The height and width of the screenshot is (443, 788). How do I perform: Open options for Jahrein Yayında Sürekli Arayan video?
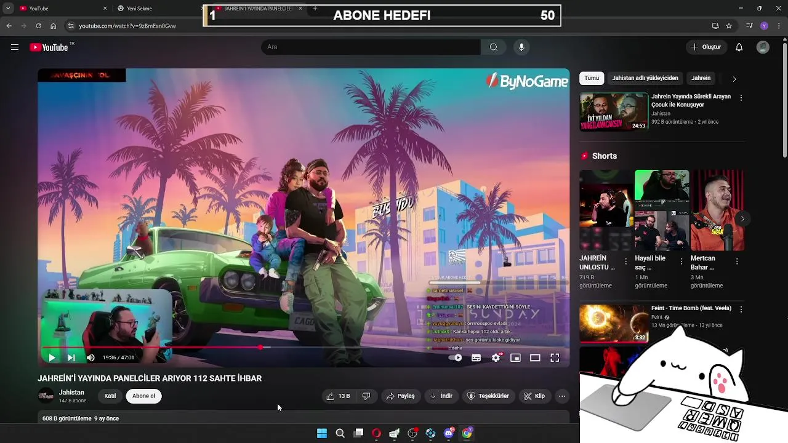click(741, 98)
